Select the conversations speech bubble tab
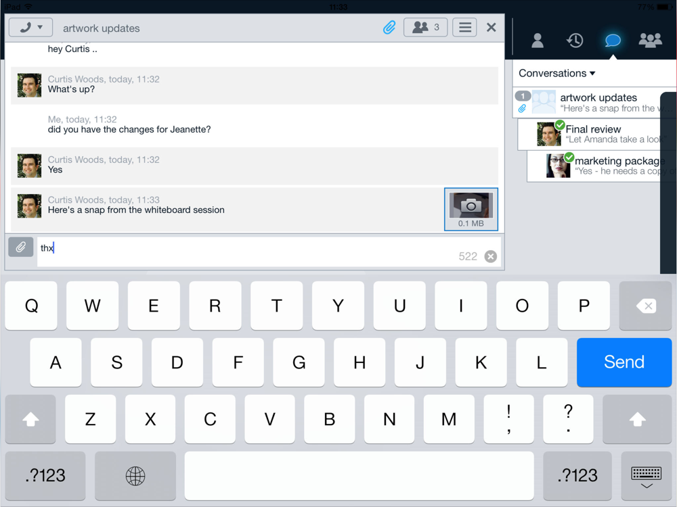 point(613,41)
